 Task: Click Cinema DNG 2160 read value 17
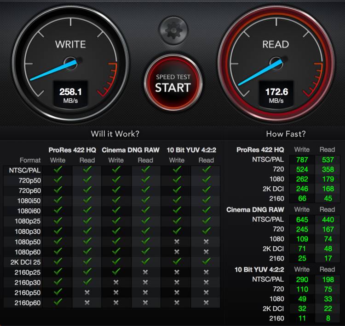click(x=328, y=258)
